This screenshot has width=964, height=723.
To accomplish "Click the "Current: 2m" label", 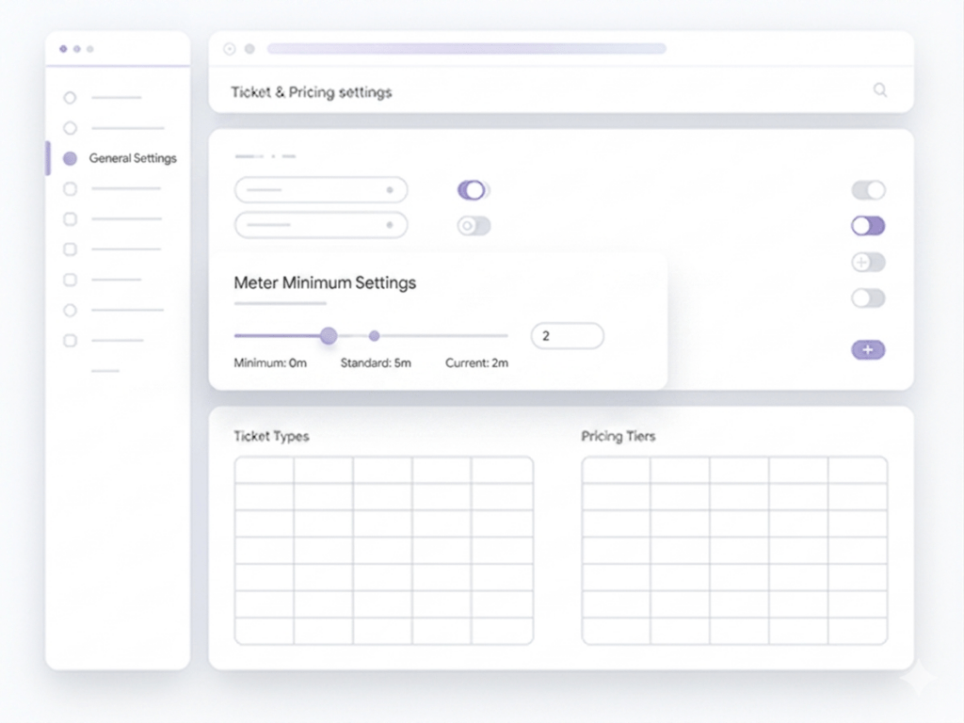I will 476,362.
